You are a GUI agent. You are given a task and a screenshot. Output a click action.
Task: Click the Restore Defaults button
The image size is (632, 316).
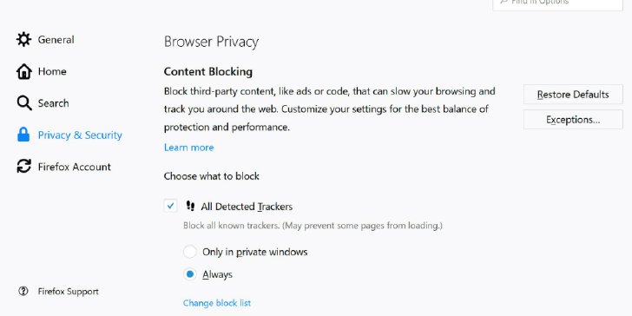tap(573, 95)
